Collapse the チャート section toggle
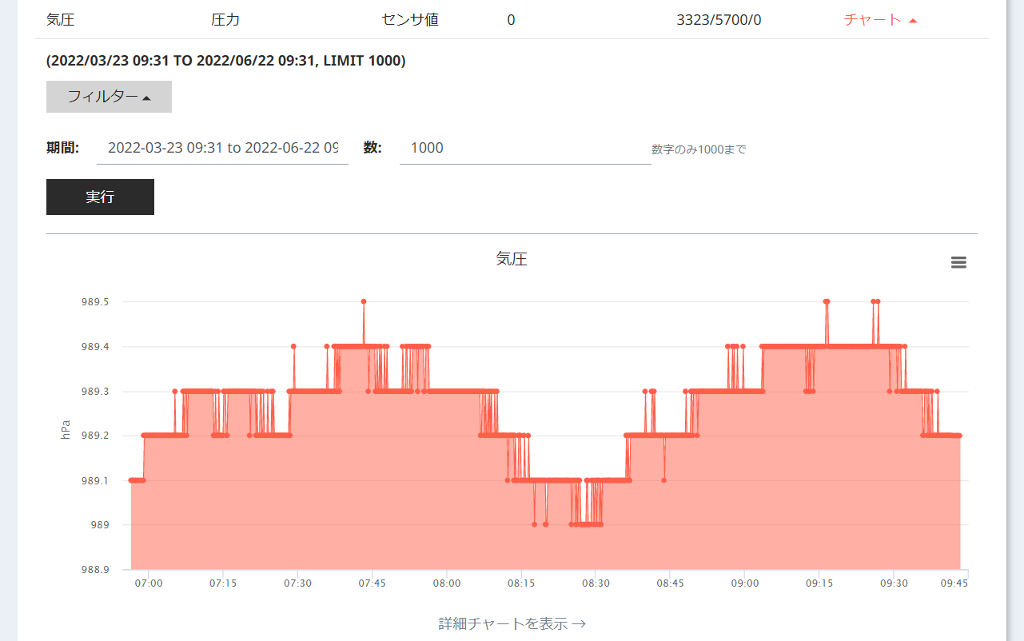Screen dimensions: 1024x641 pyautogui.click(x=880, y=20)
